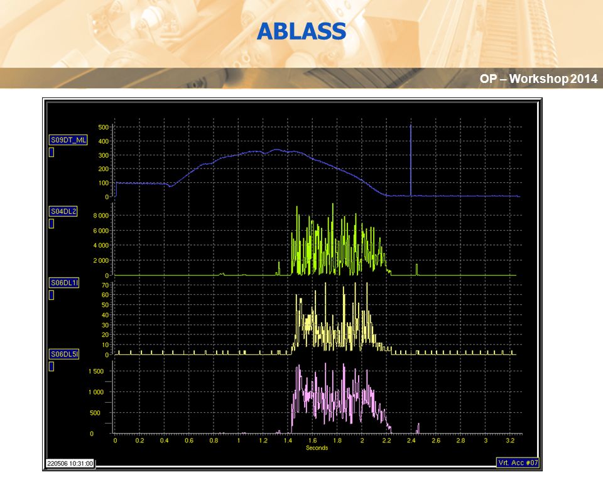Select the S09DT_ML channel label
Screen dimensions: 603x482
tap(68, 140)
